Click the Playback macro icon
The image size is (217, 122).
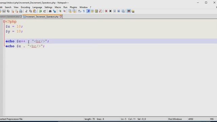point(115,11)
